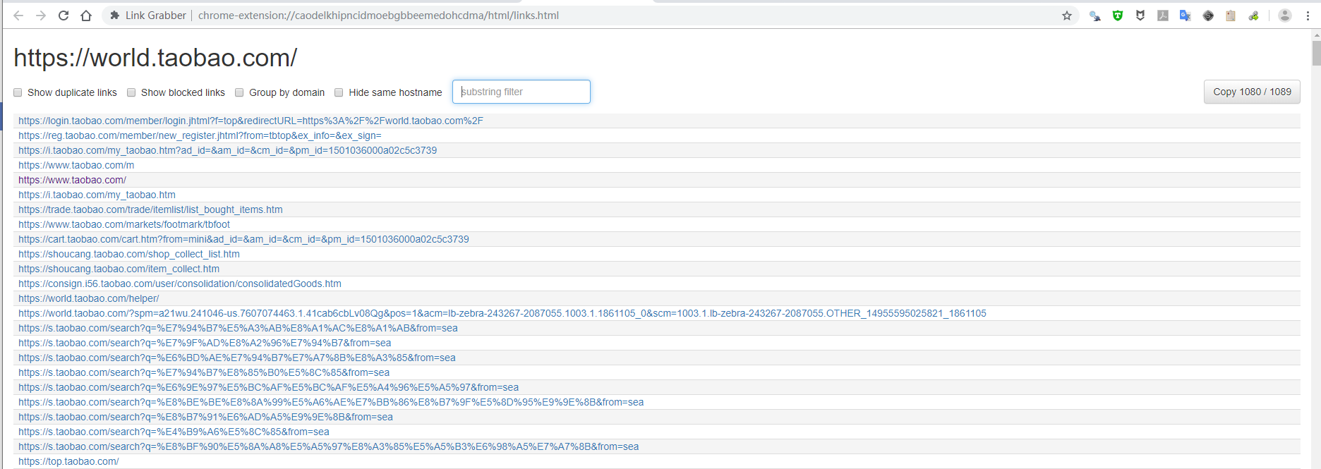Open the reg.taobao.com new_register link
This screenshot has width=1321, height=469.
tap(200, 135)
